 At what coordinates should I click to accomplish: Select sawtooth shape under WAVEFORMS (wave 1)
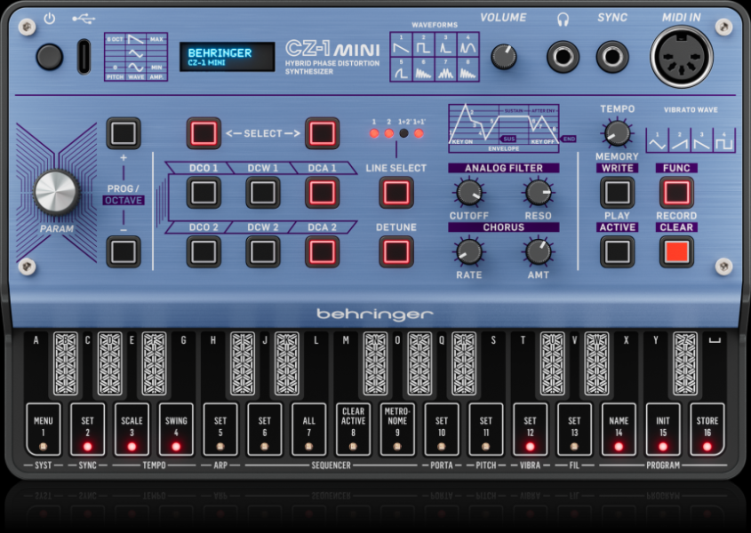[x=400, y=44]
